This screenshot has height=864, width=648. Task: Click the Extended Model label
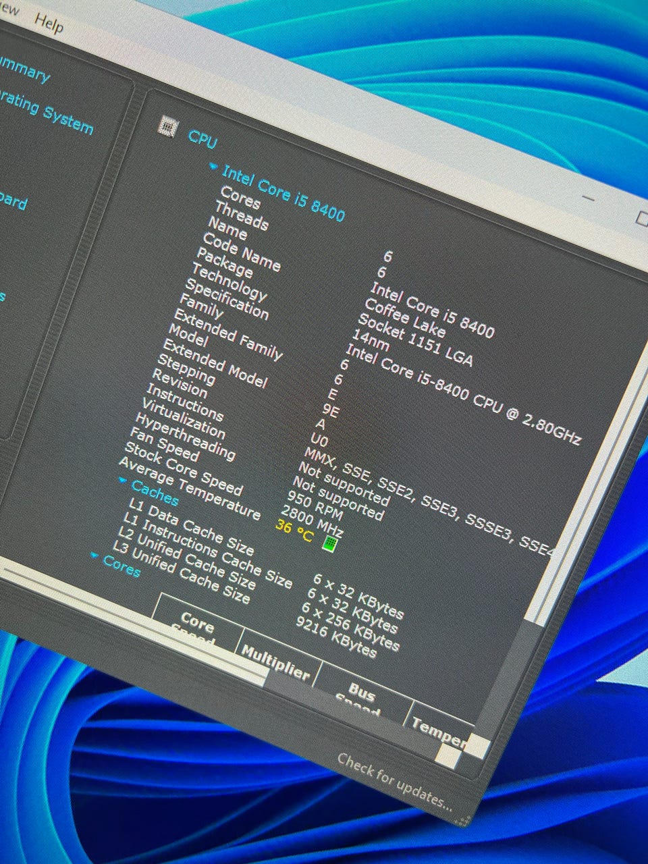[x=215, y=364]
